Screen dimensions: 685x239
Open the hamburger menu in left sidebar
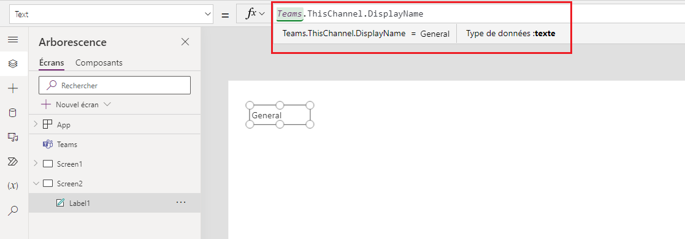click(x=13, y=40)
